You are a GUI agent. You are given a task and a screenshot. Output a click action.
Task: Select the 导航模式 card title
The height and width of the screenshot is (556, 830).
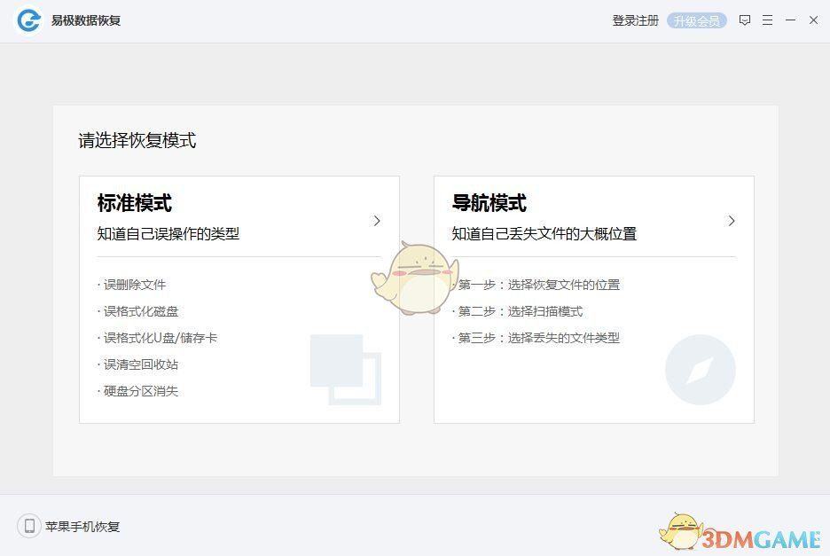[x=489, y=203]
